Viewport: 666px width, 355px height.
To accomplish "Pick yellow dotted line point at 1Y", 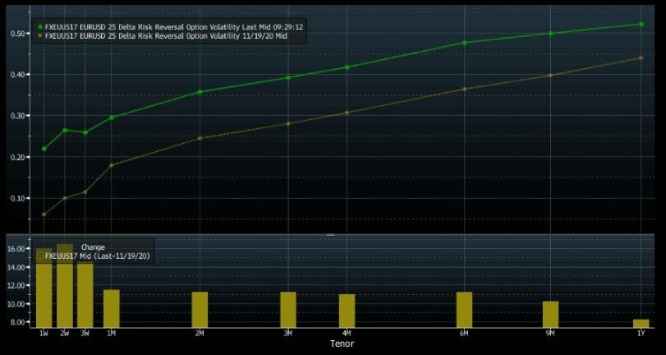I will (641, 58).
